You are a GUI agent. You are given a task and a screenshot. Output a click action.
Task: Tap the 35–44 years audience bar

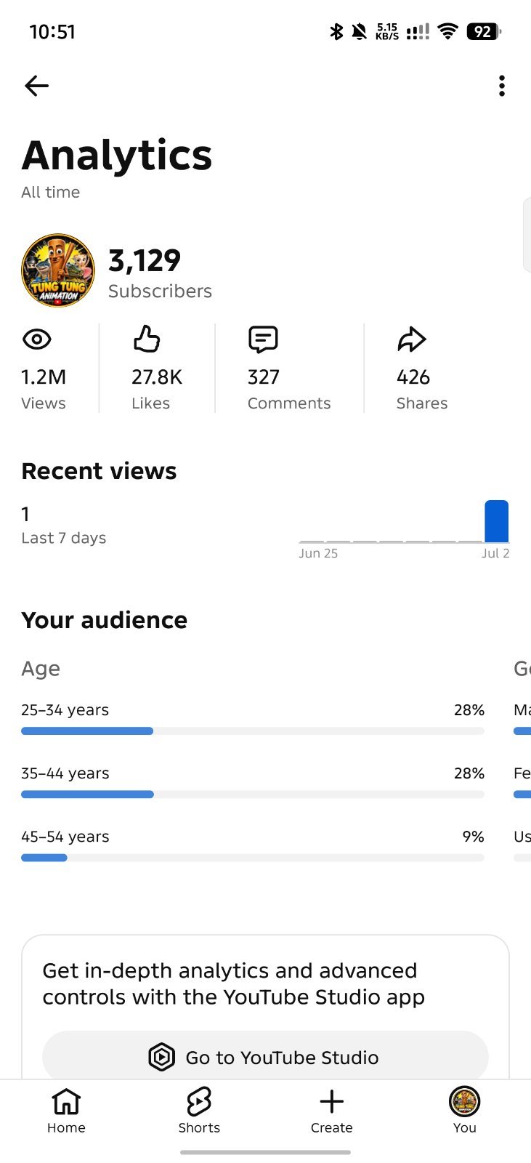[253, 794]
